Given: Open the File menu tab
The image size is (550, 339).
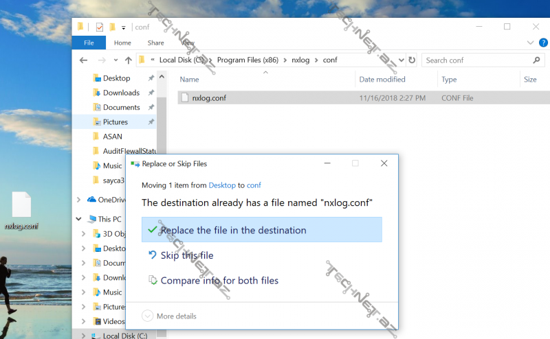Looking at the screenshot, I should tap(89, 43).
